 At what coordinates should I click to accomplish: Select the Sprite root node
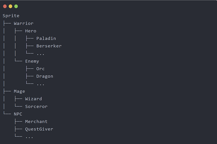11,16
